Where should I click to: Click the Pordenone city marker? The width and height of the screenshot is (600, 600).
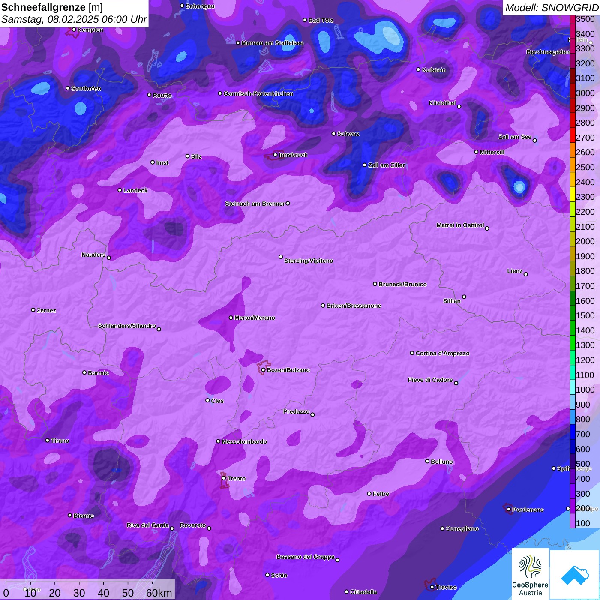(509, 510)
